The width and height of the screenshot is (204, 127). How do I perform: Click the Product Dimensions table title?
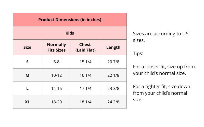[70, 20]
